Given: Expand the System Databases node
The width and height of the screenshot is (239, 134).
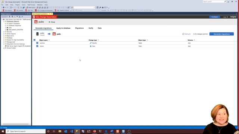Looking at the screenshot, I should pyautogui.click(x=6, y=23).
